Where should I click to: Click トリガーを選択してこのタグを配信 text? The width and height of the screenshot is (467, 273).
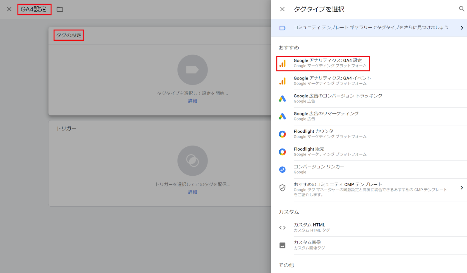[192, 184]
